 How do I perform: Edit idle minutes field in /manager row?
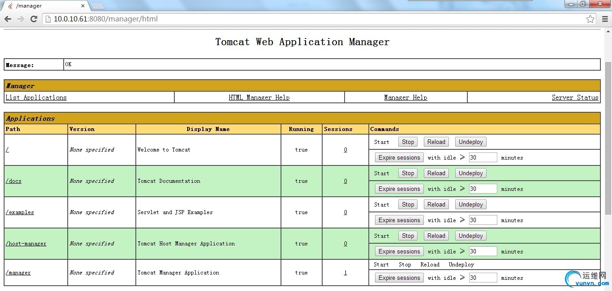click(483, 278)
